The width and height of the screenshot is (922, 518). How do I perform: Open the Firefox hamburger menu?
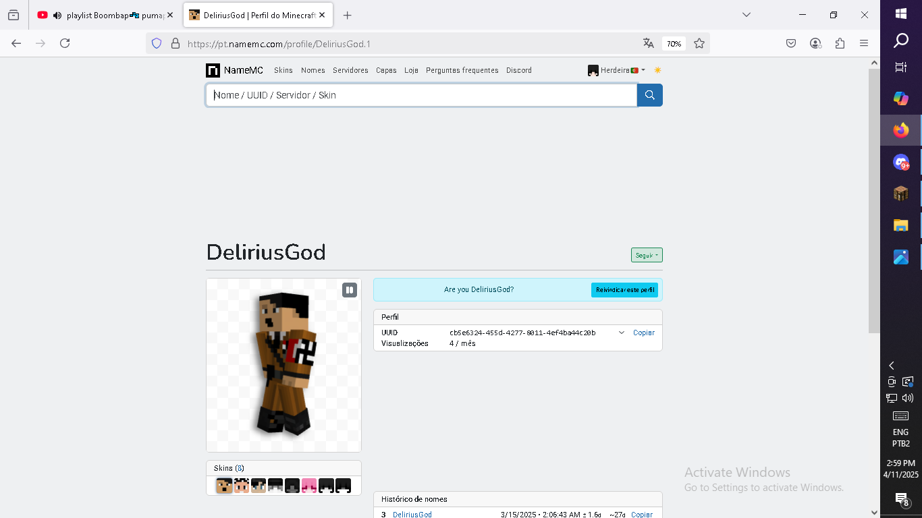click(x=864, y=43)
